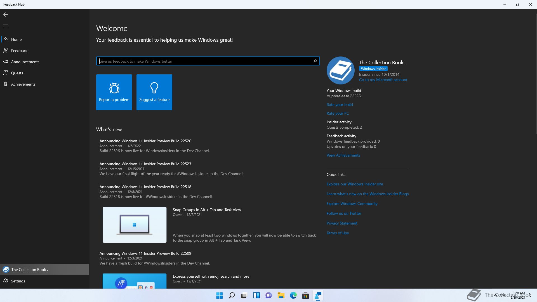Open Microsoft Store from taskbar
This screenshot has height=302, width=537.
tap(306, 295)
